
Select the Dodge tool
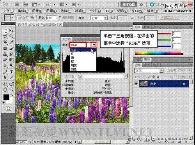point(11,65)
